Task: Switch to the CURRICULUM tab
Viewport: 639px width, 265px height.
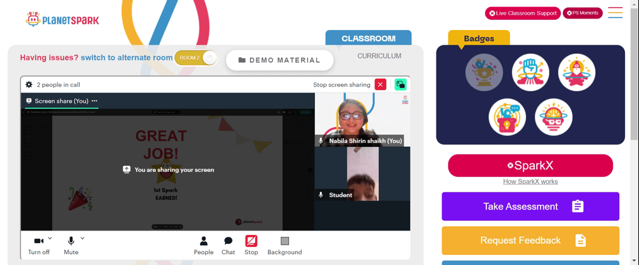Action: (380, 56)
